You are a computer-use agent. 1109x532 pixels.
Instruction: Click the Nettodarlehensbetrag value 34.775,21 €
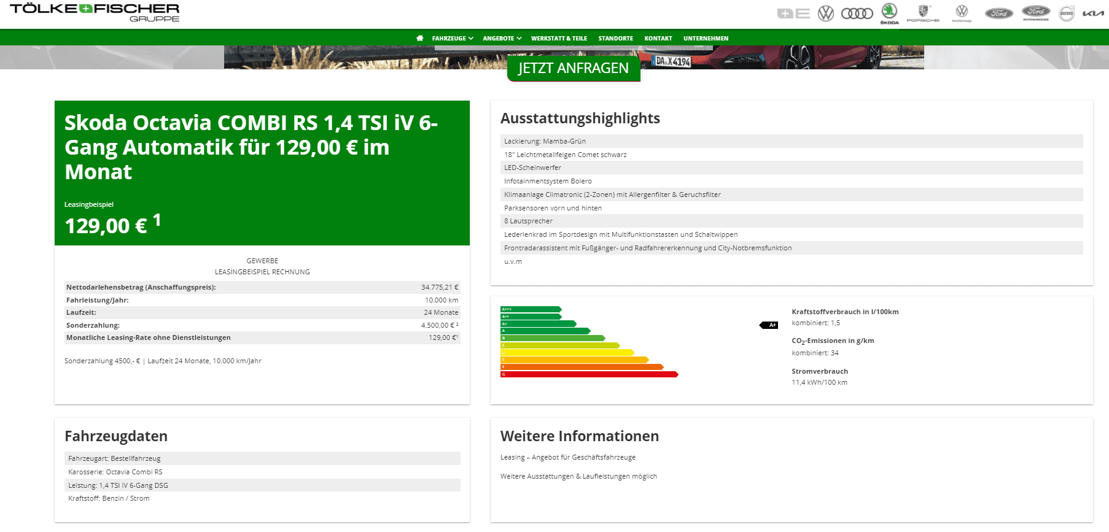[440, 287]
